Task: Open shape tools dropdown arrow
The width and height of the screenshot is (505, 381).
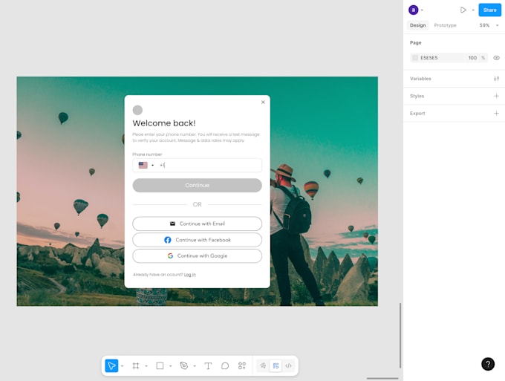Action: [x=170, y=366]
